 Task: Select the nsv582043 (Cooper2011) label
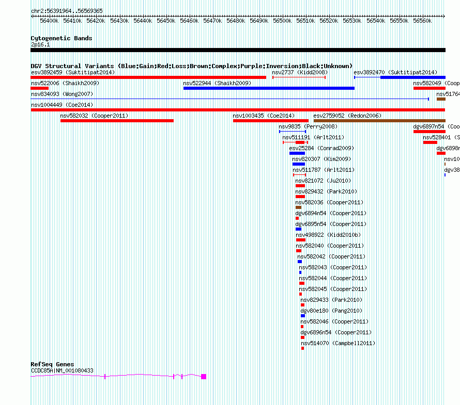point(333,267)
